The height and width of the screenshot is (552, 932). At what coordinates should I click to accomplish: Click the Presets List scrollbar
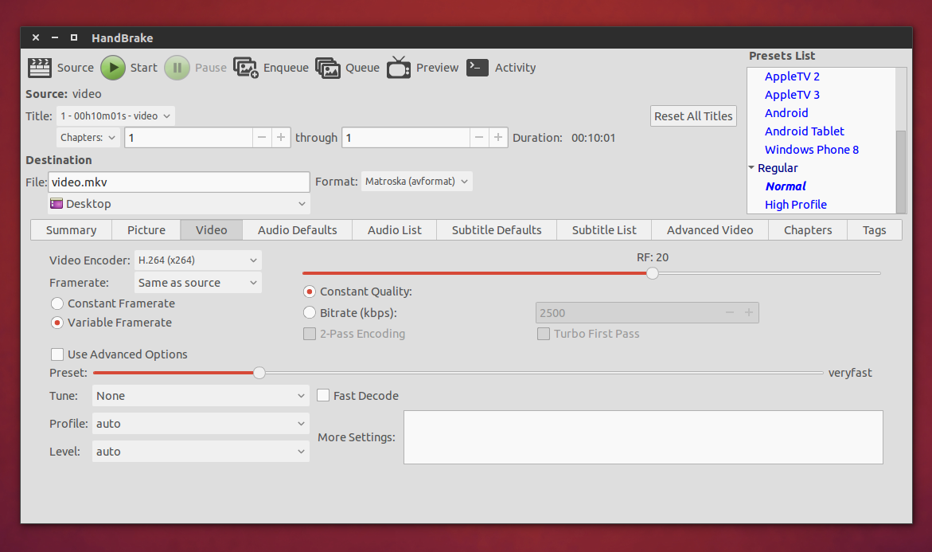tap(900, 170)
